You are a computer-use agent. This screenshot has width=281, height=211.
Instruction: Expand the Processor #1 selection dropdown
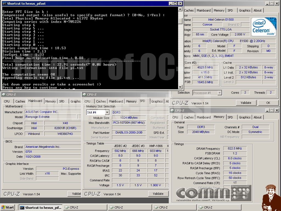coord(220,93)
